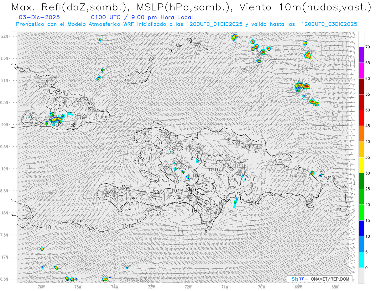
Task: Click the '18N' latitude label
Action: [5, 213]
